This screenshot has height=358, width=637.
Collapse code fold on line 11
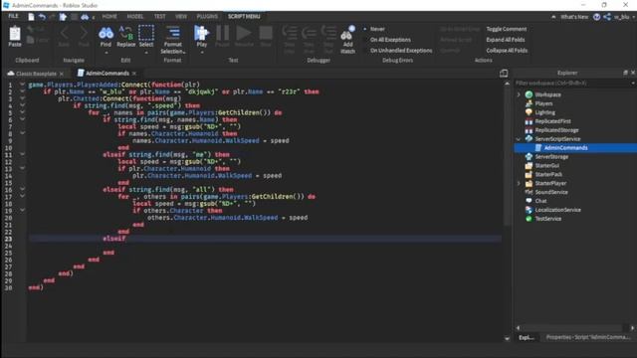coord(22,154)
